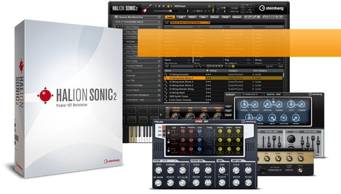This screenshot has height=194, width=341.
Task: Click the trash icon in Multi Program Rack
Action: (x=159, y=22)
